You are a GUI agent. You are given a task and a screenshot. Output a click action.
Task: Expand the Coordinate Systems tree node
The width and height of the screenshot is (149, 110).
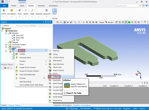6,45
